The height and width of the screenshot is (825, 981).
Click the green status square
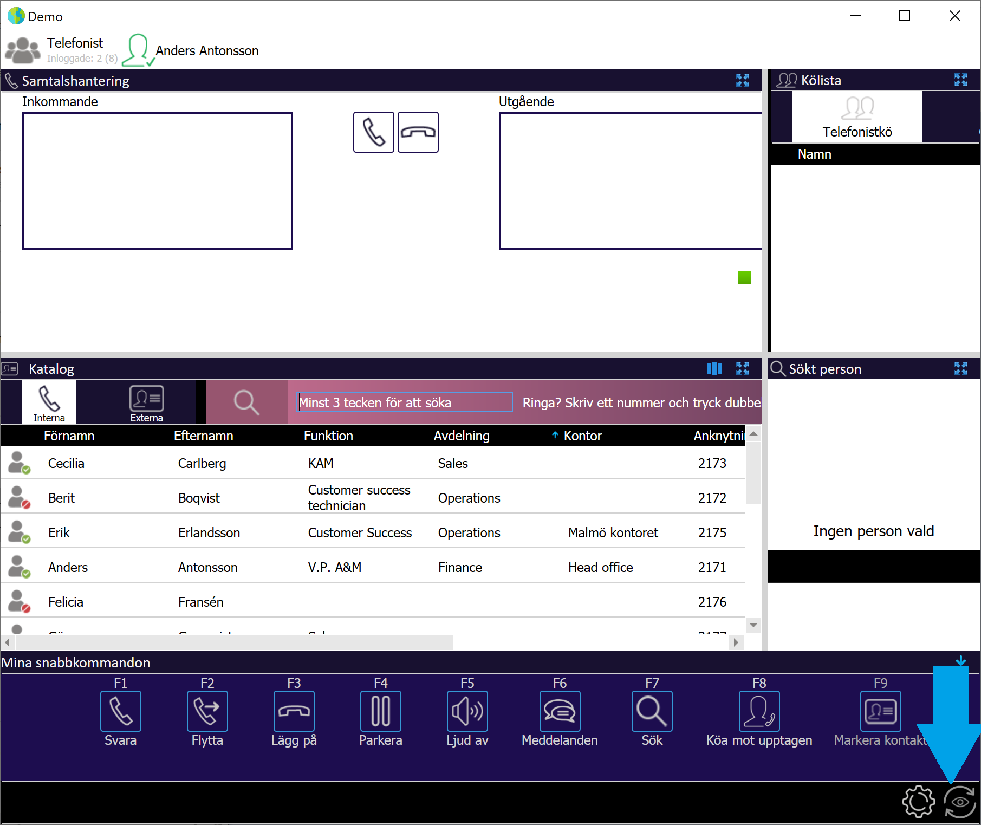point(744,277)
